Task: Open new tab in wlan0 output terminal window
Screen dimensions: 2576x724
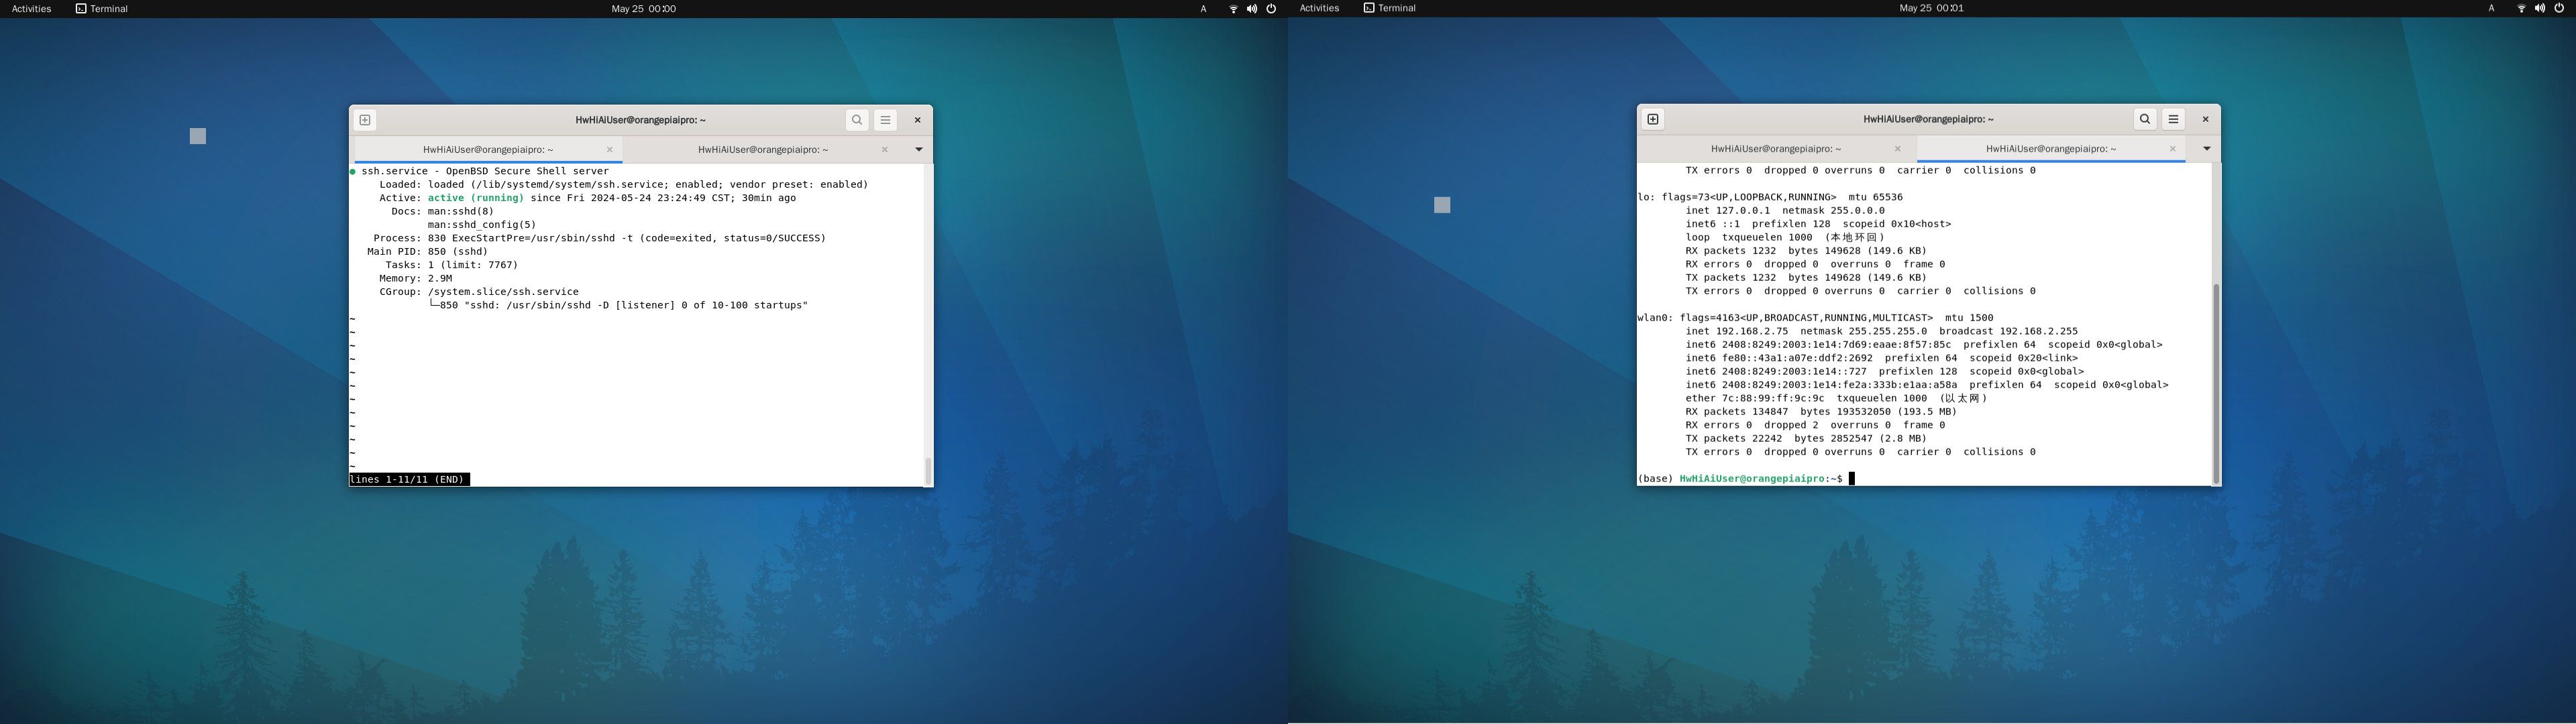Action: (x=1653, y=119)
